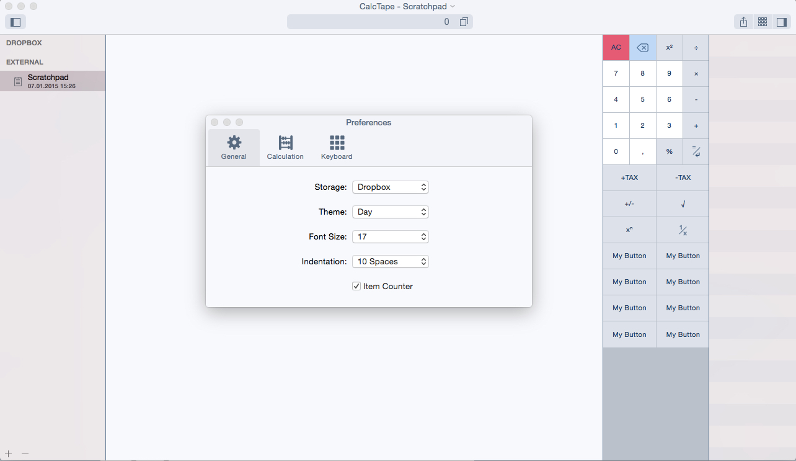Toggle the left sidebar icon

click(x=15, y=22)
